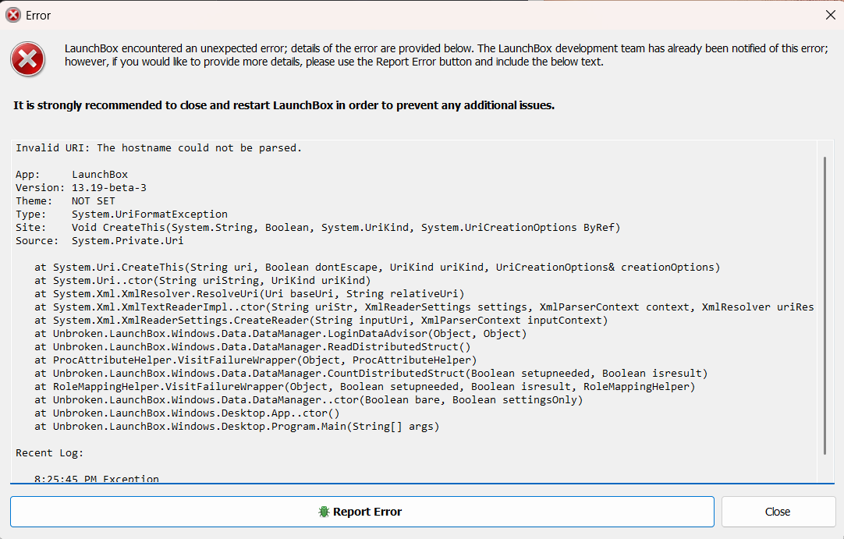The width and height of the screenshot is (844, 539).
Task: Click the CountDistributedStruct stack trace line
Action: point(371,373)
